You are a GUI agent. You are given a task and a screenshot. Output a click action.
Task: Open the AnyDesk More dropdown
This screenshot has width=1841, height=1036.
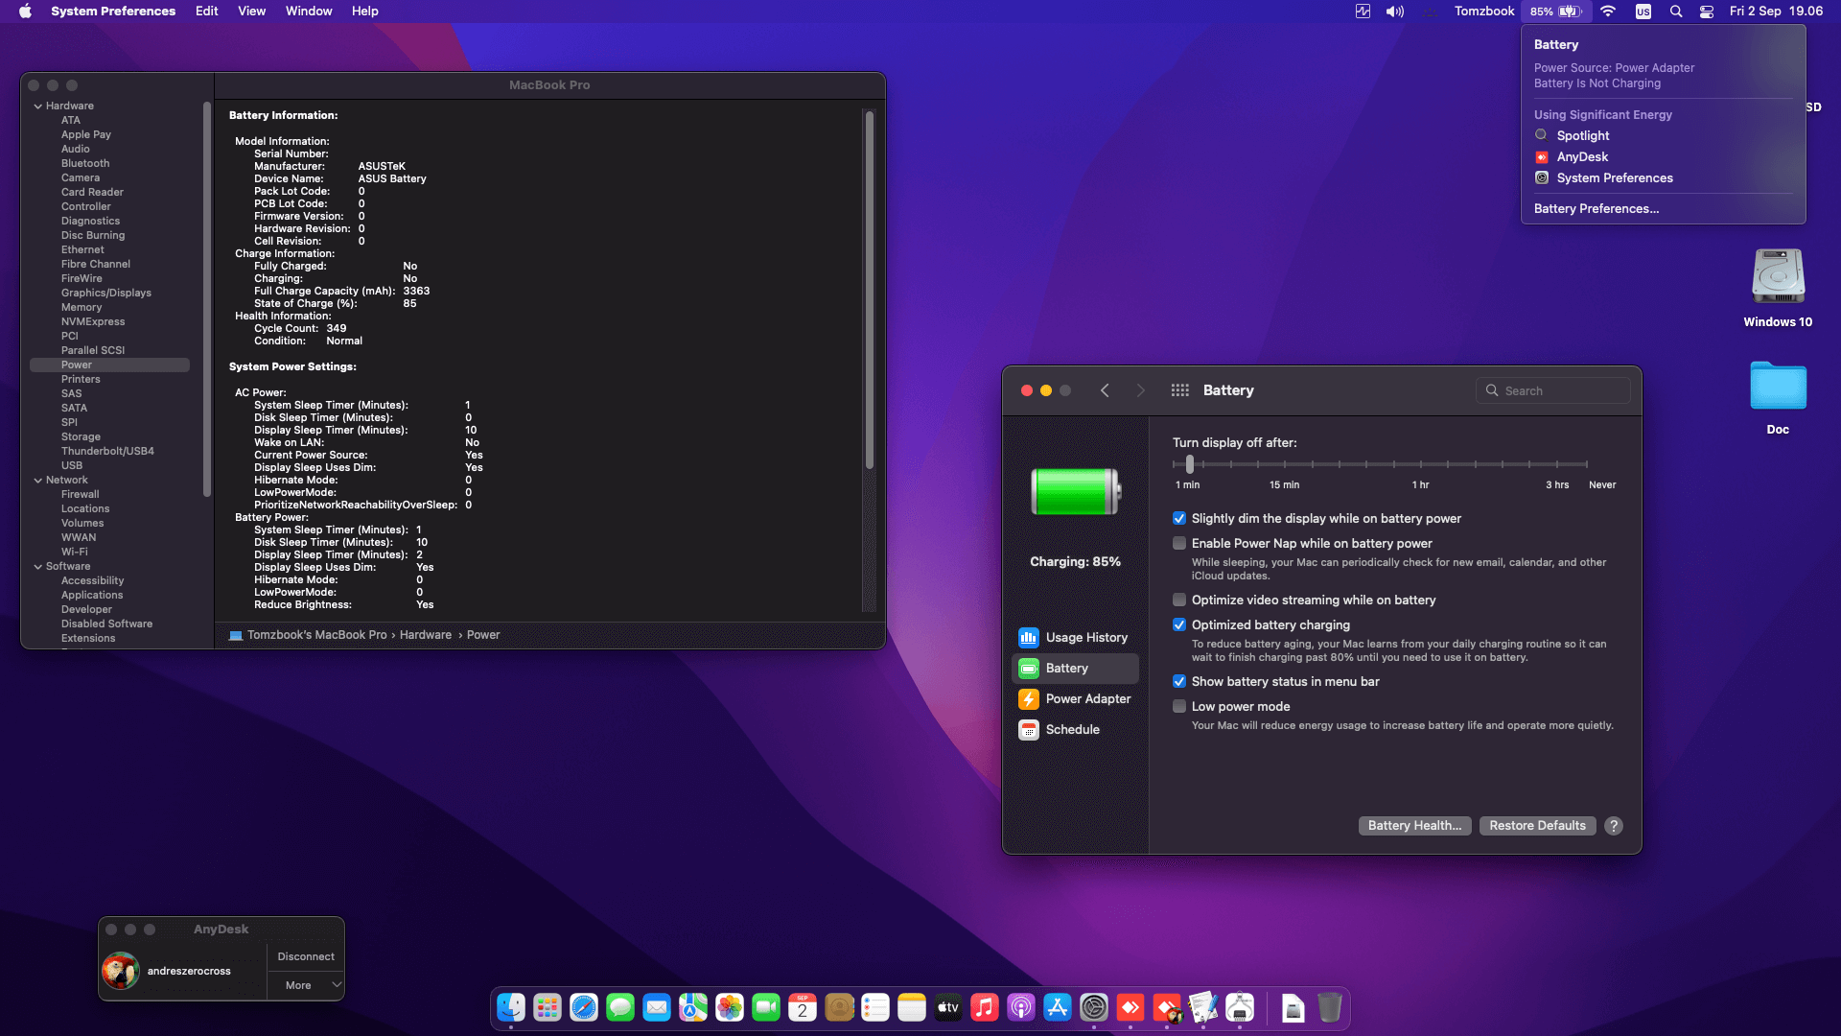[305, 985]
